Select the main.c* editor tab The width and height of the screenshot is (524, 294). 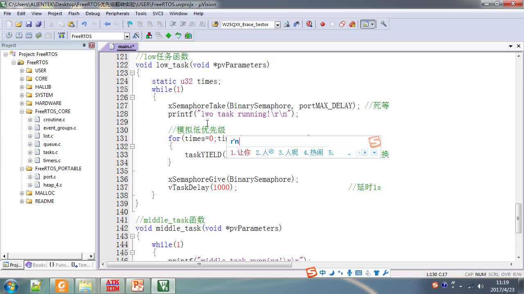(126, 47)
